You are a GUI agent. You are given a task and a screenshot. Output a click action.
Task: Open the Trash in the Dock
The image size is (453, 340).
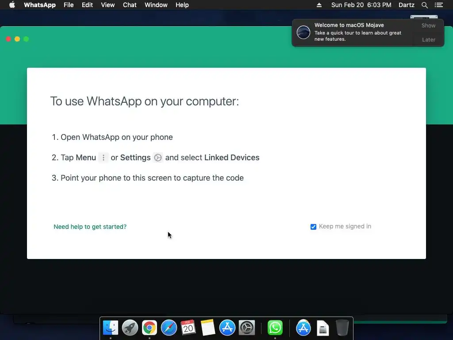coord(342,328)
